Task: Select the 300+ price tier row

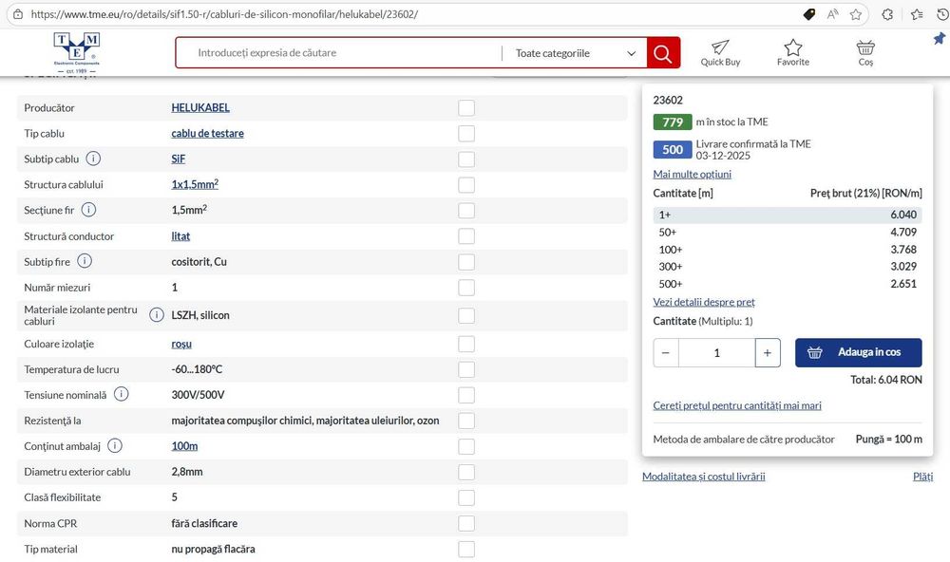Action: tap(788, 267)
